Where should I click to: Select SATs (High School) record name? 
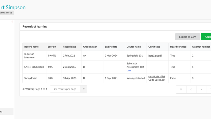point(34,67)
